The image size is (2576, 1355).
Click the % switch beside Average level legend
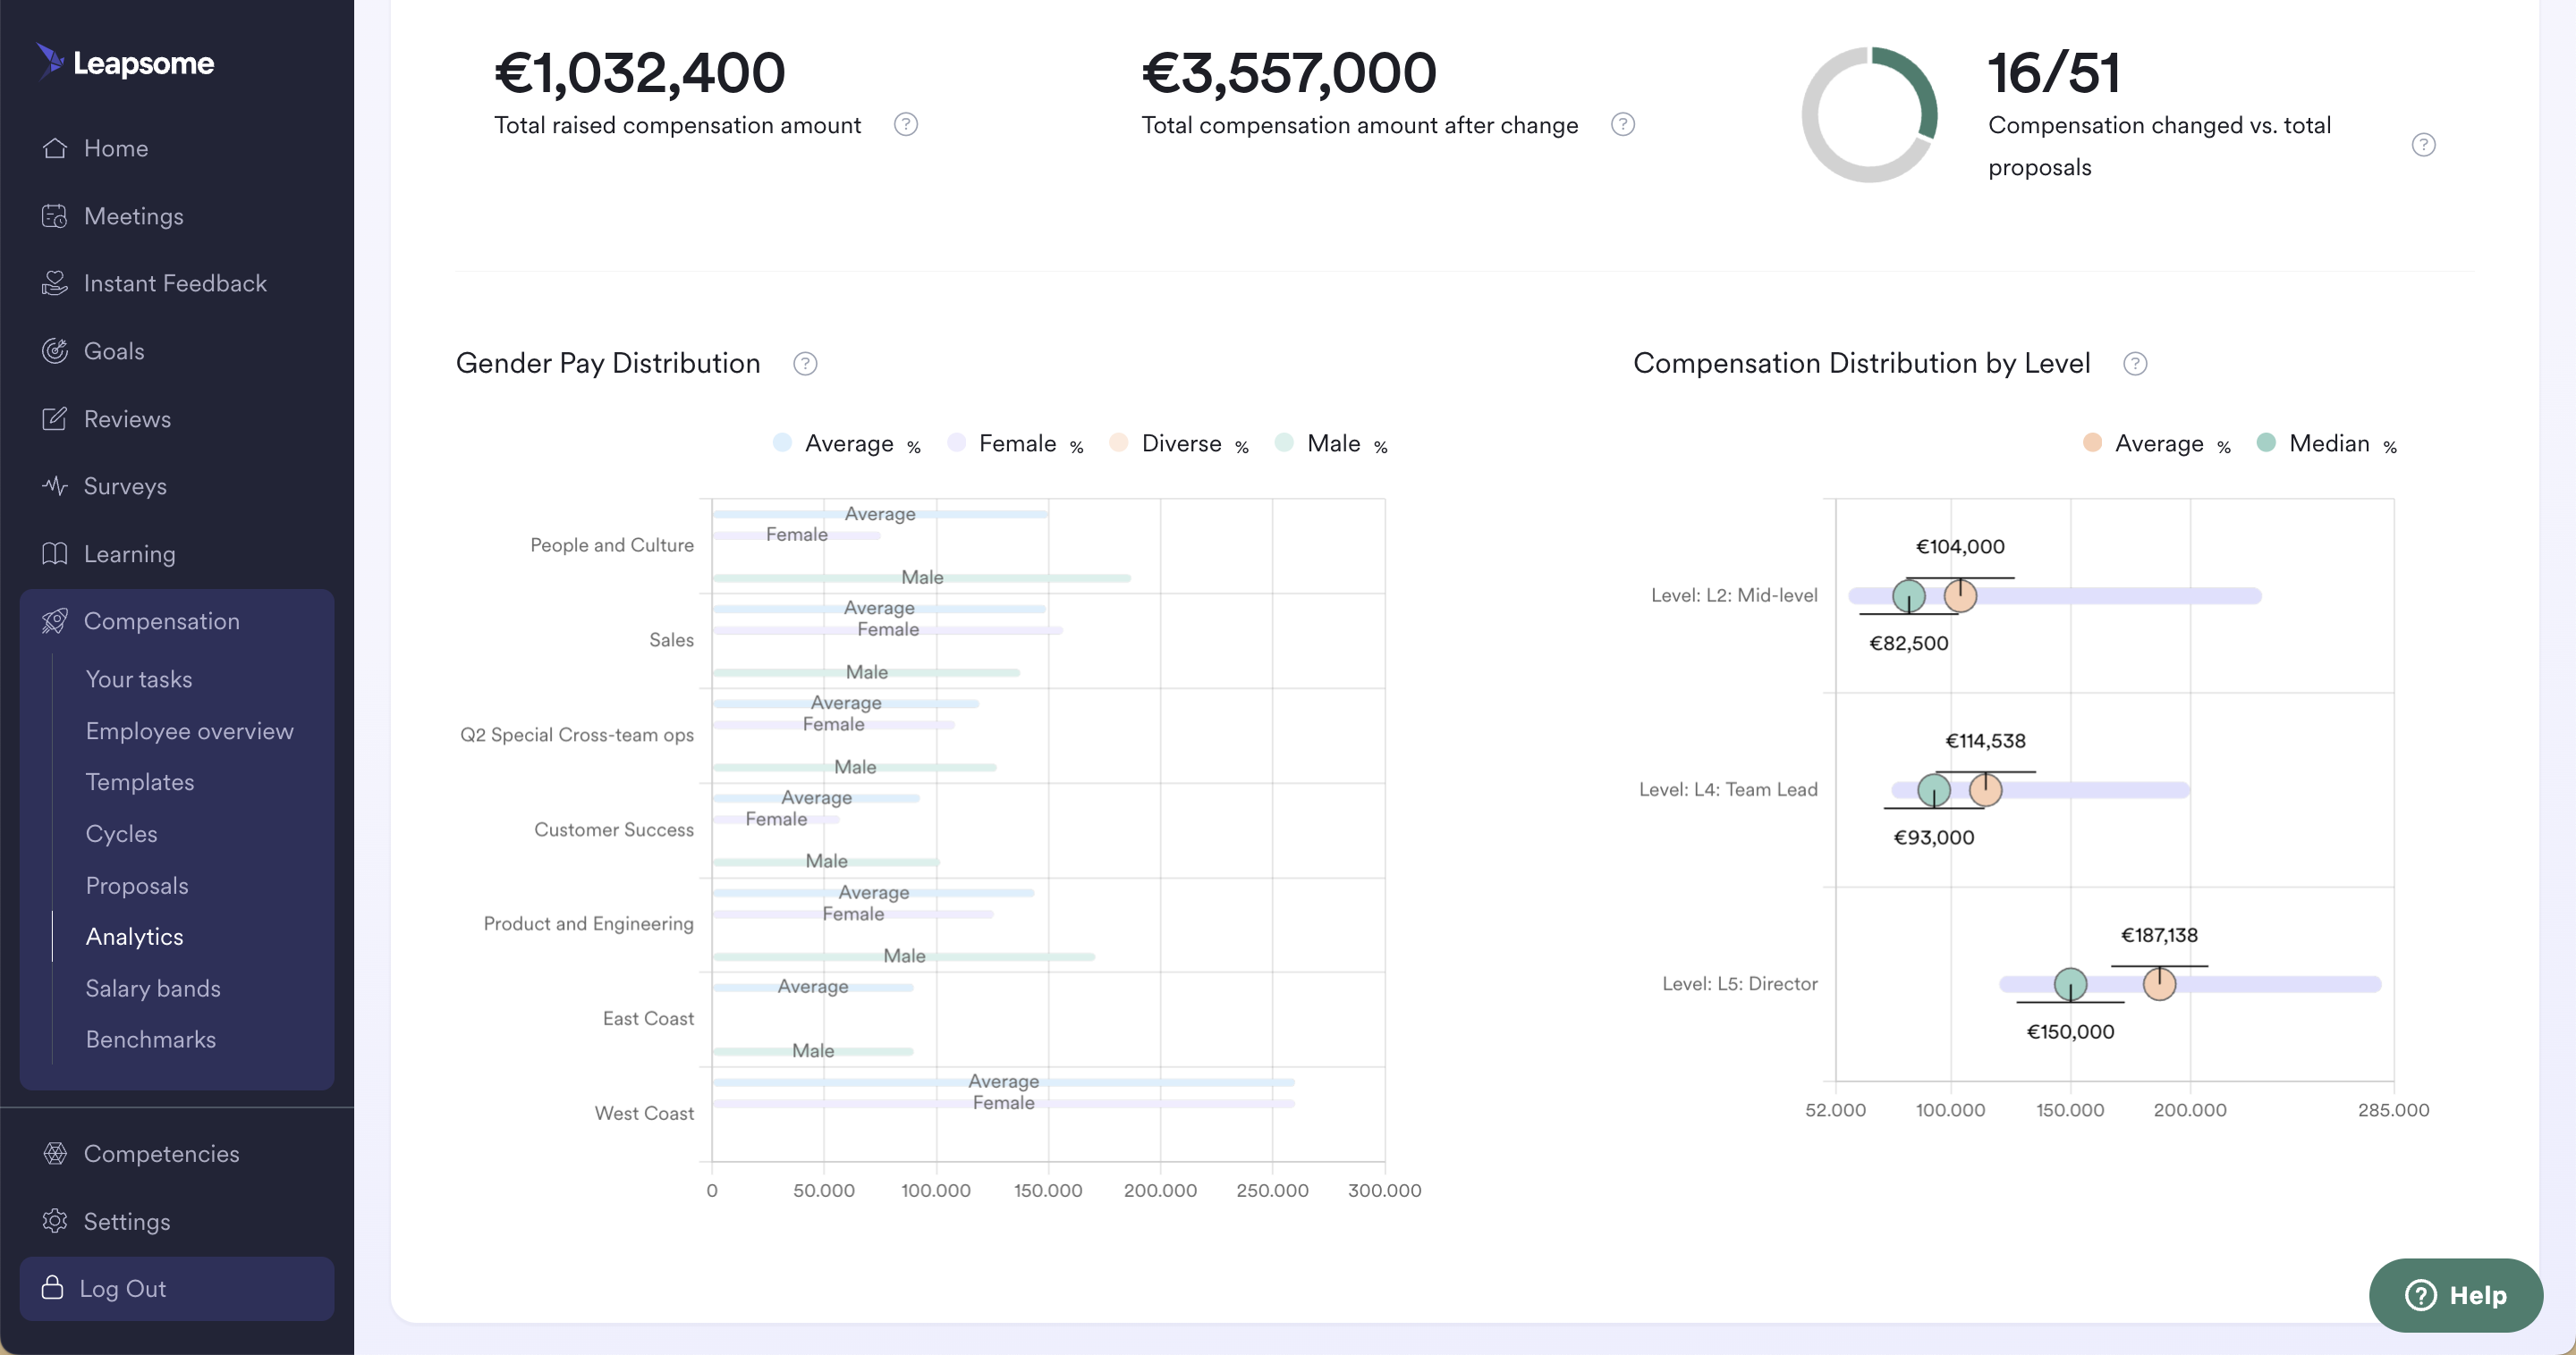pyautogui.click(x=2223, y=448)
